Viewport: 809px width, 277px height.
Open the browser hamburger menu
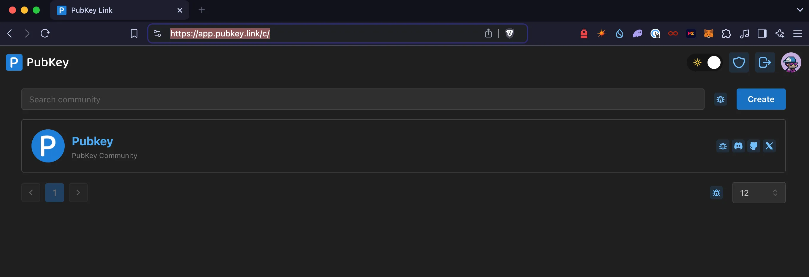click(798, 33)
